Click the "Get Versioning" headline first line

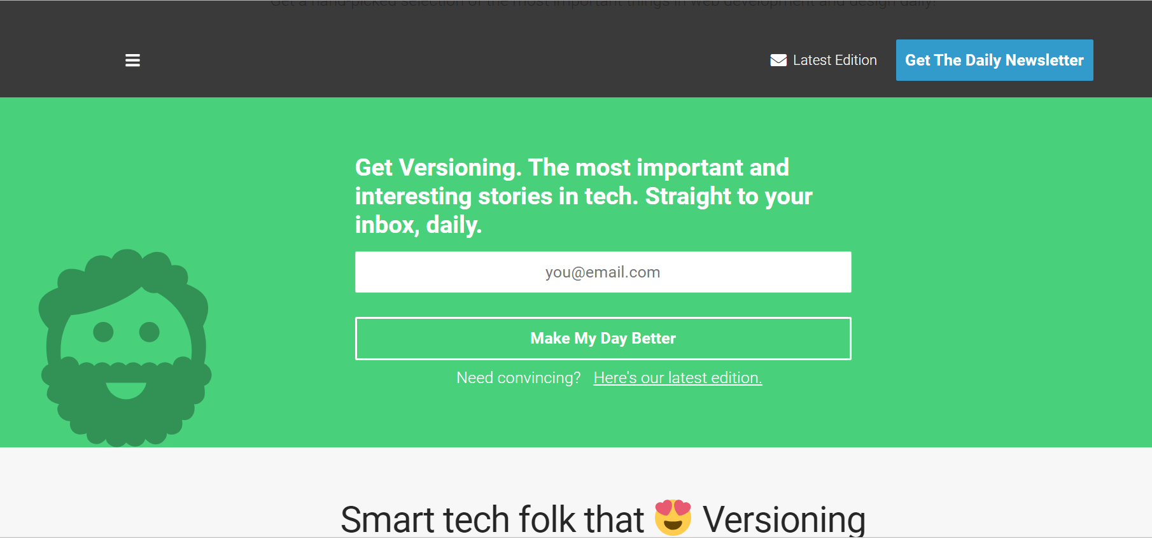point(572,167)
